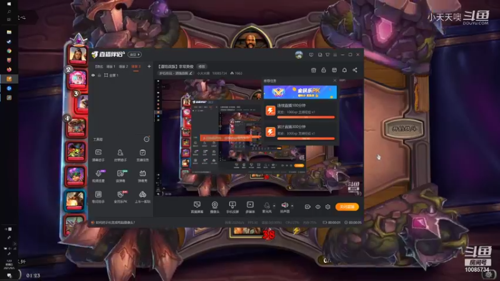Open the 全民乐PK banner in tasks panel
This screenshot has height=281, width=500.
(x=300, y=92)
